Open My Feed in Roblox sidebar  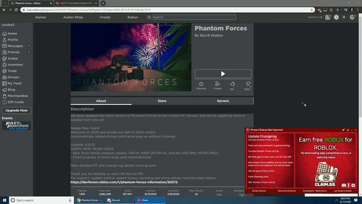pos(12,83)
